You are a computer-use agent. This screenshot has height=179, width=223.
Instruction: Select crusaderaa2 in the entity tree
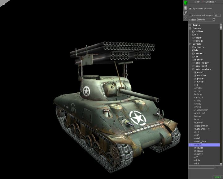[x=201, y=110]
